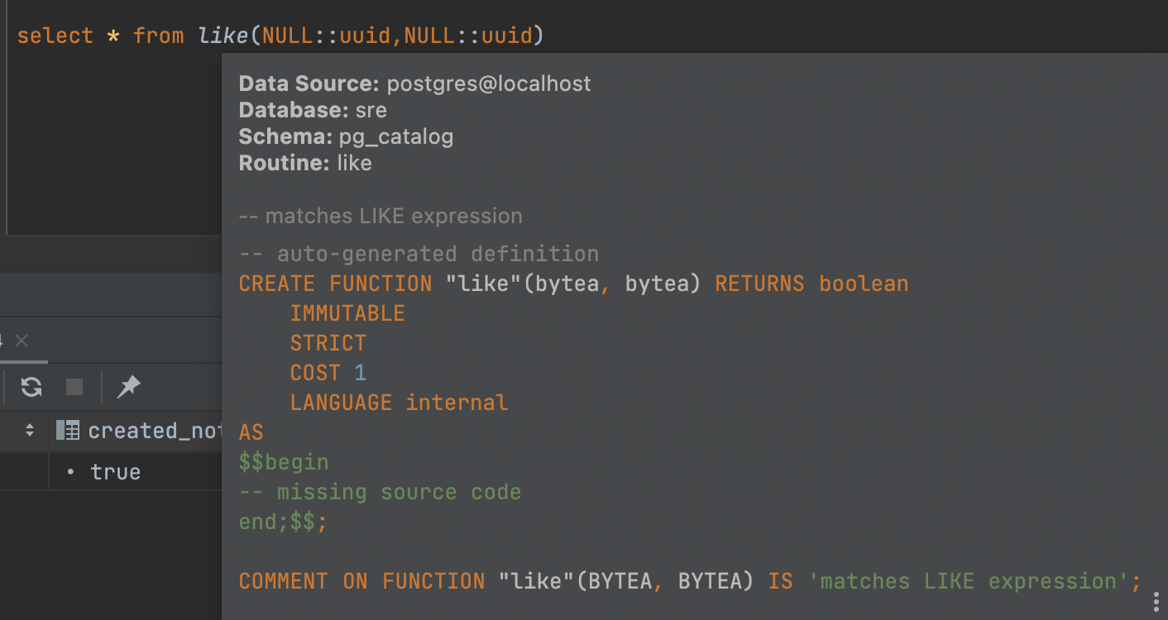
Task: Click the second NULL::uuid argument
Action: (x=468, y=36)
